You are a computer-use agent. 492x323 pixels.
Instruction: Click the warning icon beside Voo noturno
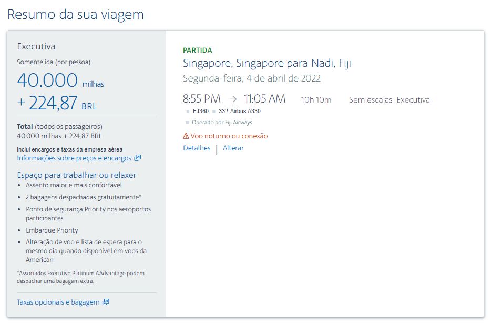pos(186,136)
